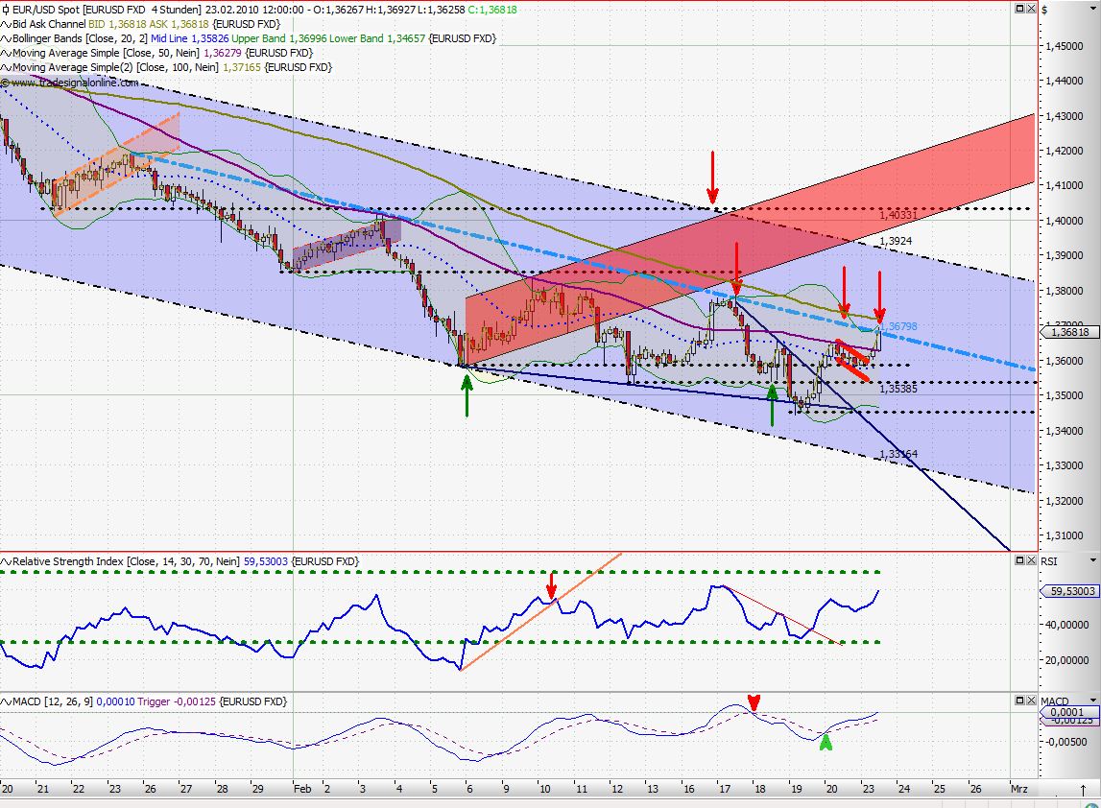Click the 1,36818 current price tag

(1071, 332)
